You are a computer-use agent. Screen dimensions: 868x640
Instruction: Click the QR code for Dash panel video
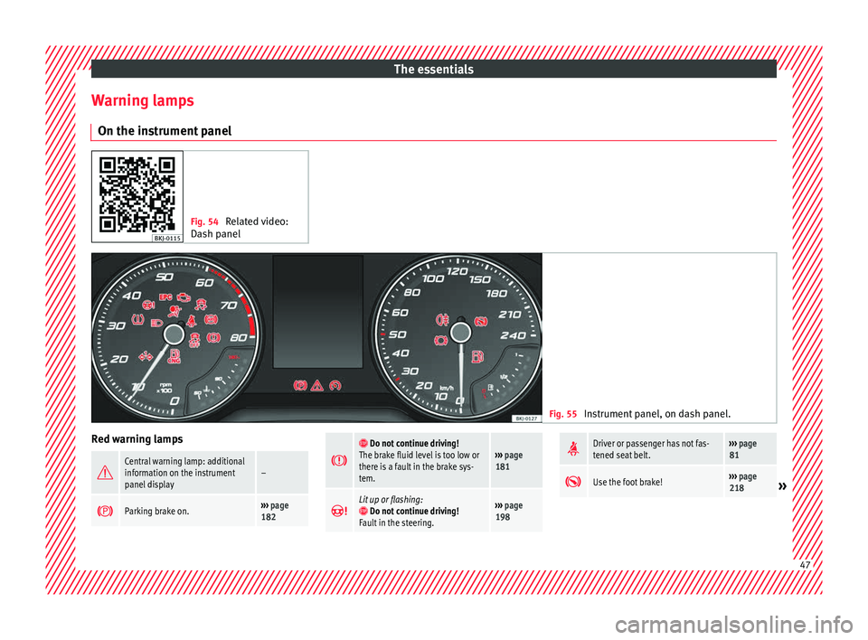[137, 195]
